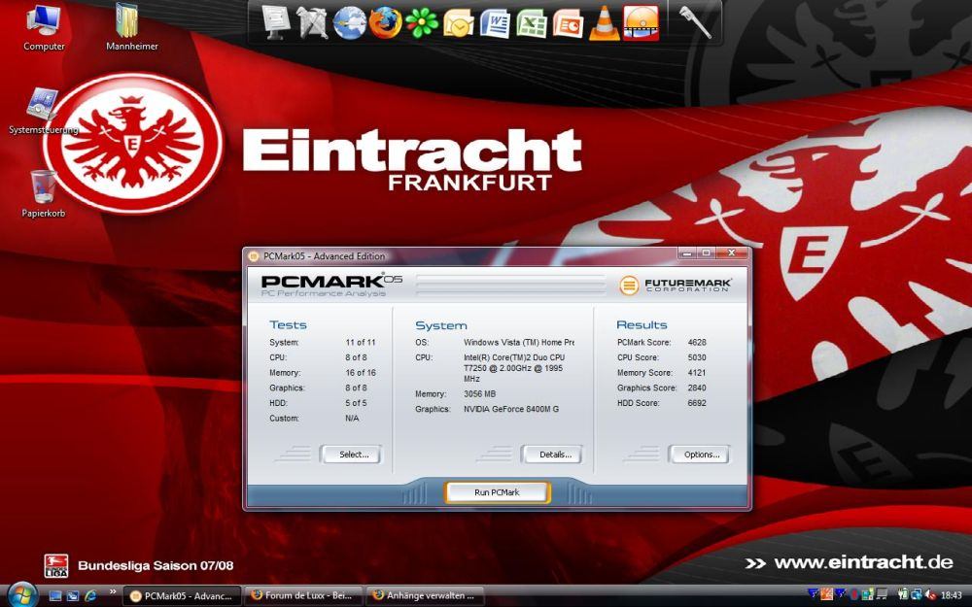Click Switch between windows quick launch icon
972x607 pixels.
point(73,596)
